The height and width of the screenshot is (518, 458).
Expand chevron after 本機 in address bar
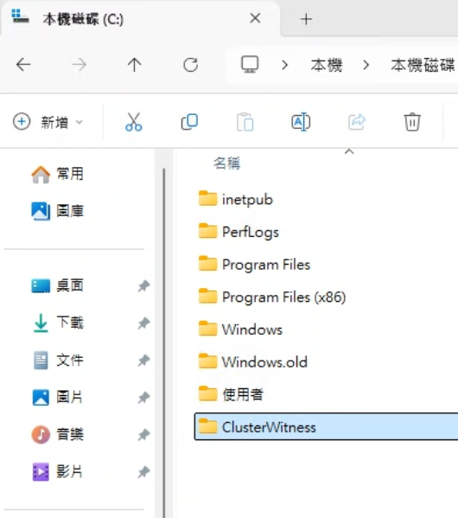pyautogui.click(x=366, y=65)
